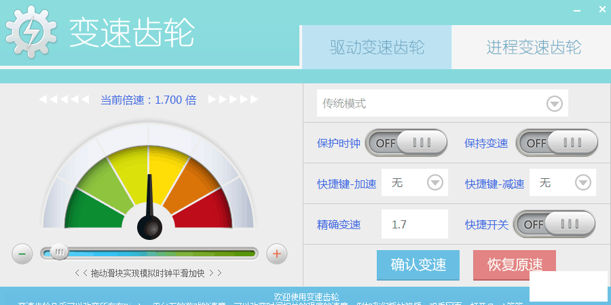
Task: Open the 快捷键-加速 hotkey dropdown
Action: pyautogui.click(x=415, y=182)
